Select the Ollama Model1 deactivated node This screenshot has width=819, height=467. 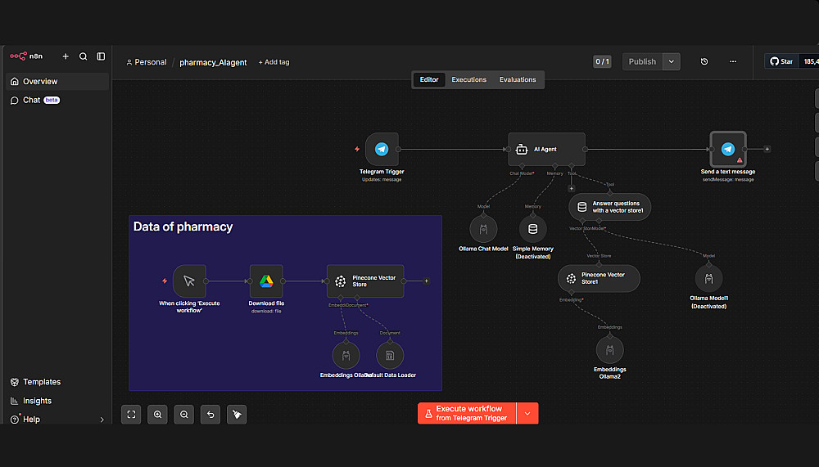click(x=708, y=279)
